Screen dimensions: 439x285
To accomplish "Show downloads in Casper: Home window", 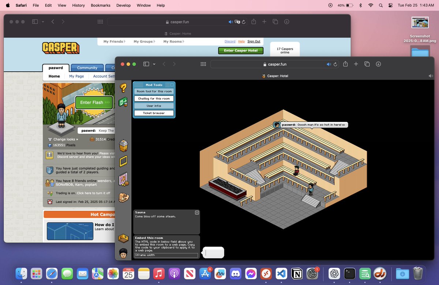I will pyautogui.click(x=286, y=22).
